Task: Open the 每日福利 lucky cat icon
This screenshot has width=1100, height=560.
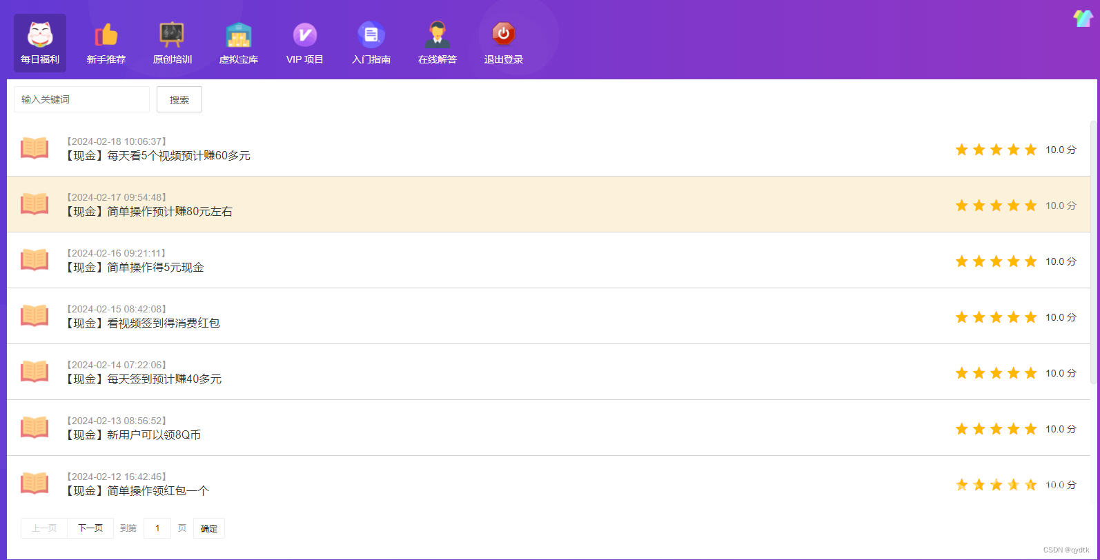Action: click(x=40, y=34)
